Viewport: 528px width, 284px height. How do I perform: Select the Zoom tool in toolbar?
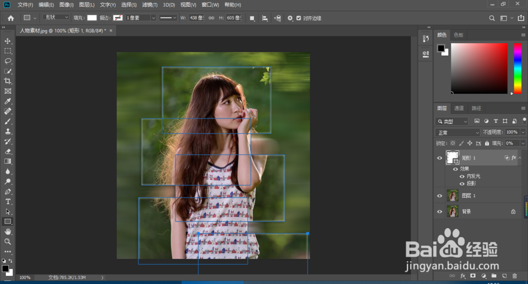(7, 242)
